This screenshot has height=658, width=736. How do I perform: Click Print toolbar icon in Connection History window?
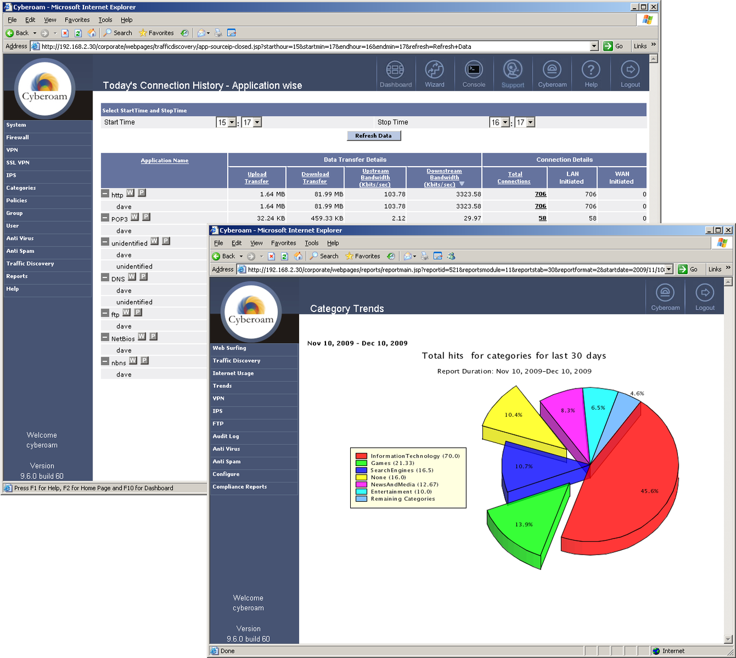click(218, 33)
